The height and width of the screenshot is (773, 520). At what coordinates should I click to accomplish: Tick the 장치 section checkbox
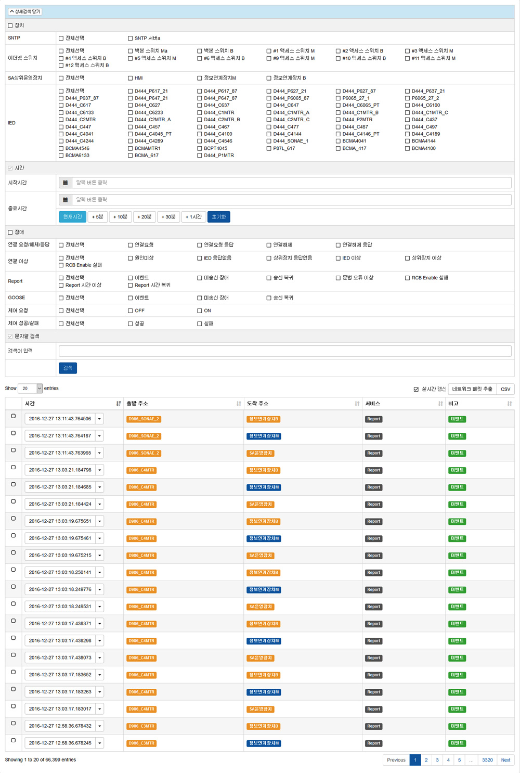point(10,25)
